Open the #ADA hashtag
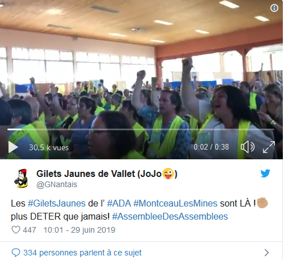 pyautogui.click(x=119, y=203)
